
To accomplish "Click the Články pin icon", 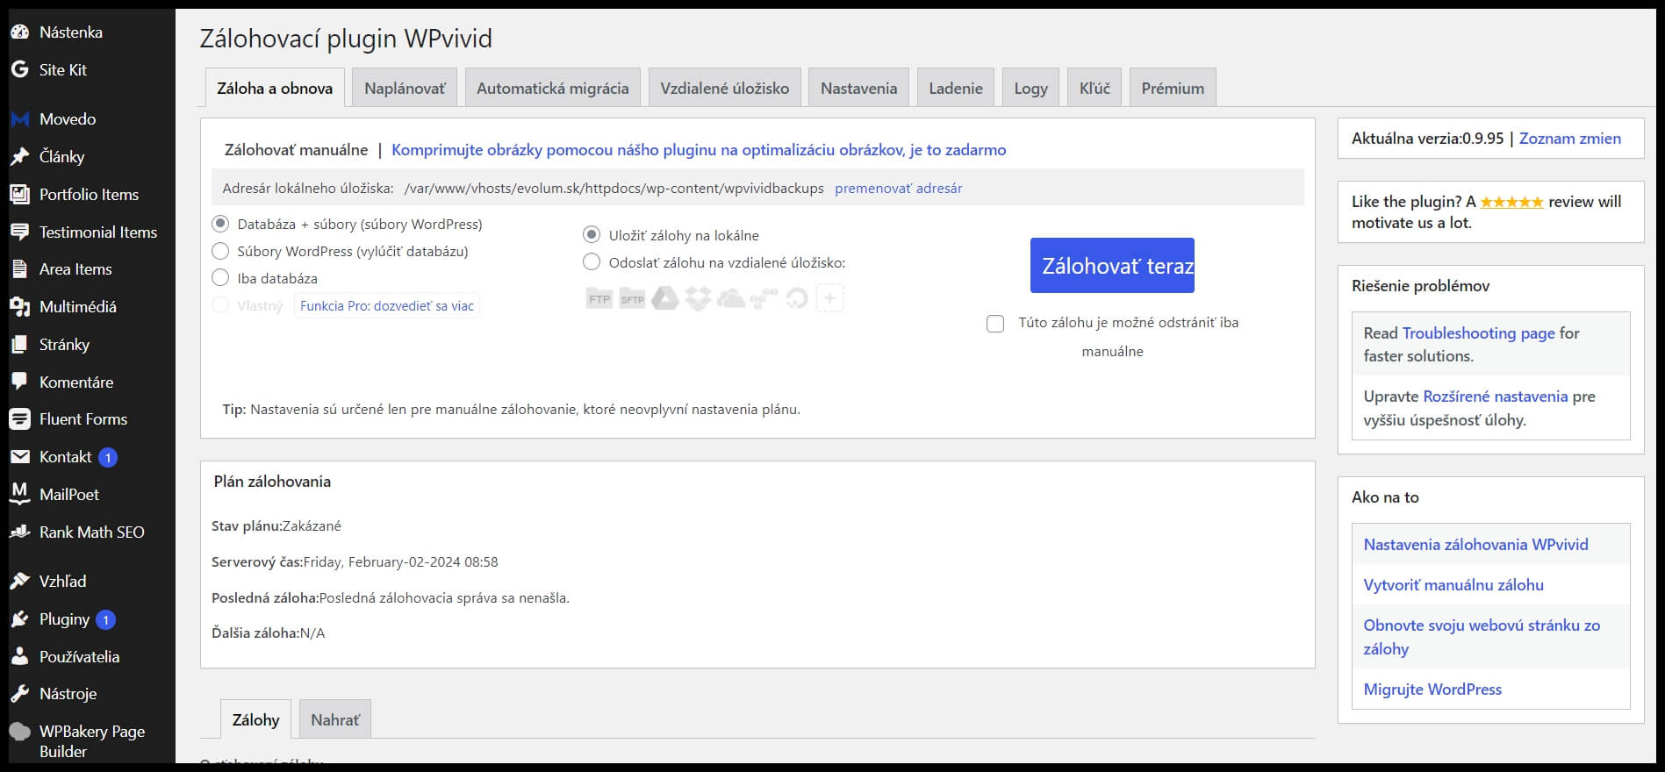I will (19, 157).
